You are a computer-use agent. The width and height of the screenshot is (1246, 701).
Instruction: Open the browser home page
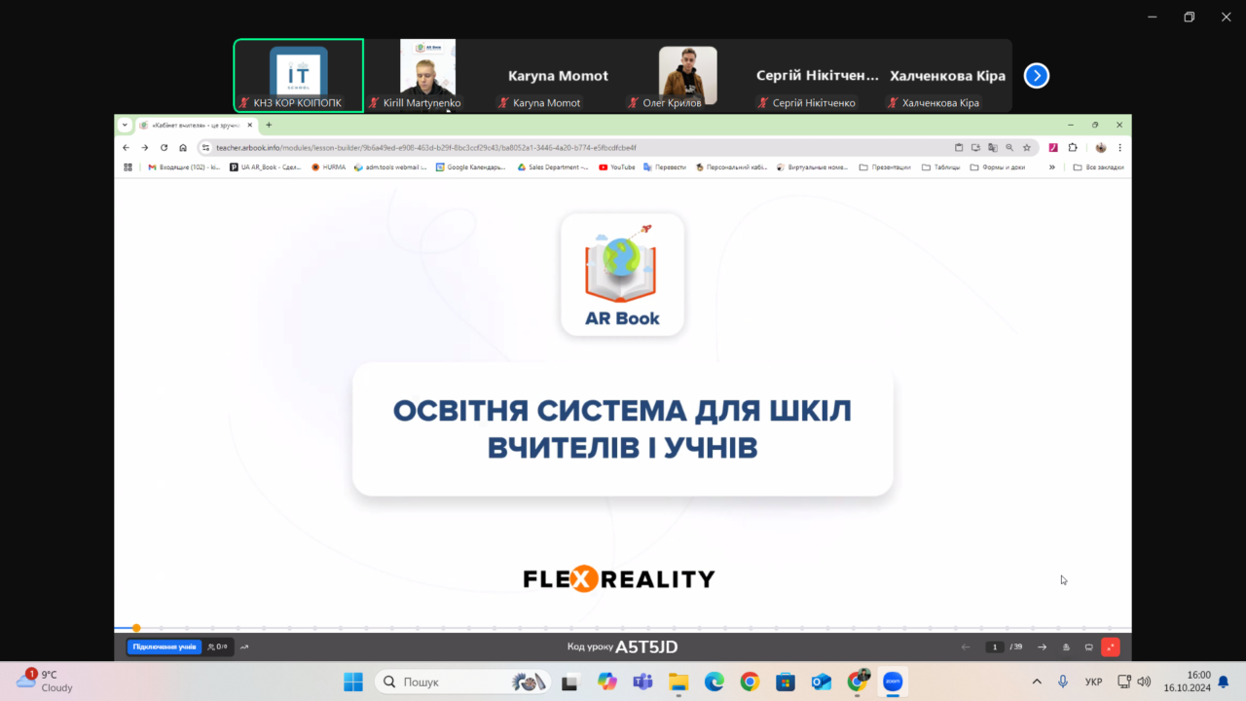pos(183,148)
